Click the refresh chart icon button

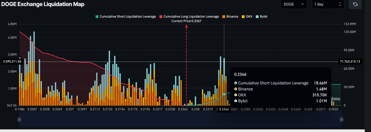355,4
